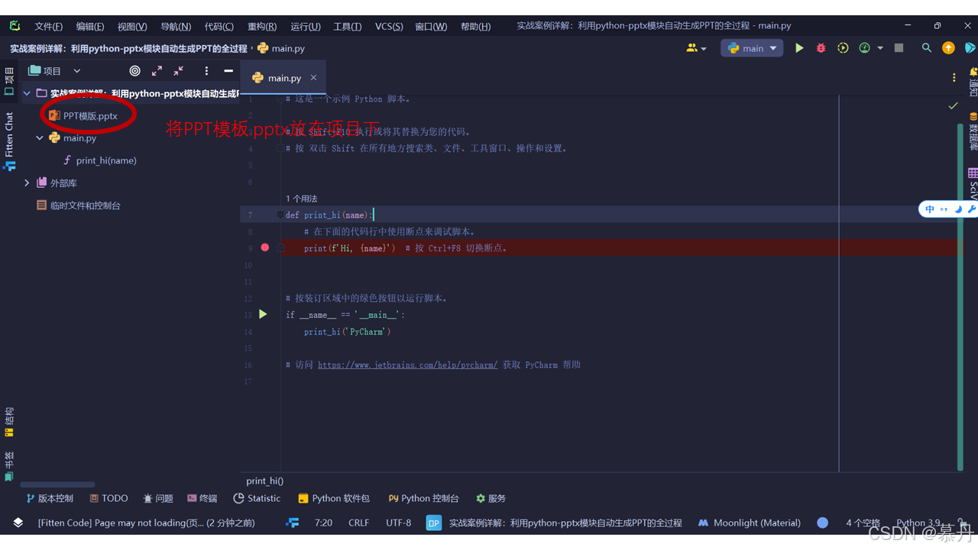The width and height of the screenshot is (978, 550).
Task: Click the project panel horizontal scrollbar
Action: 58,484
